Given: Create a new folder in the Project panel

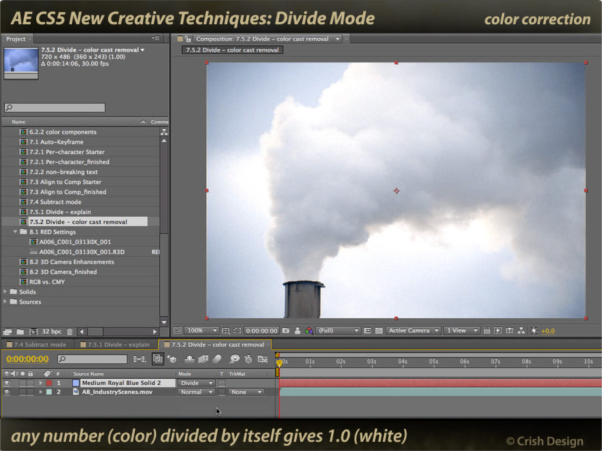Looking at the screenshot, I should (x=21, y=331).
